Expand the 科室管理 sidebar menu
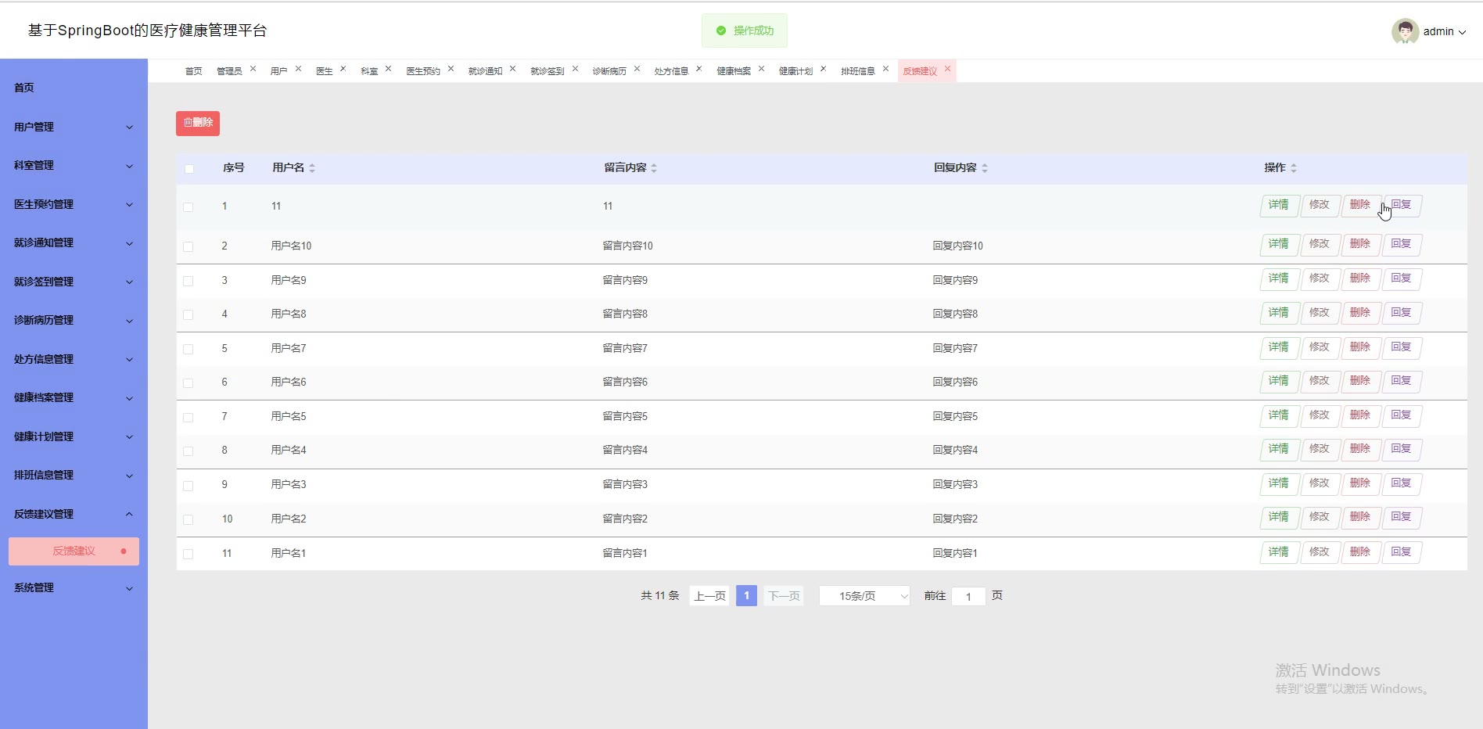This screenshot has width=1483, height=729. pyautogui.click(x=74, y=166)
